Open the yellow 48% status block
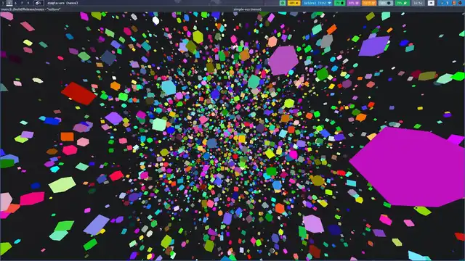 tap(294, 3)
